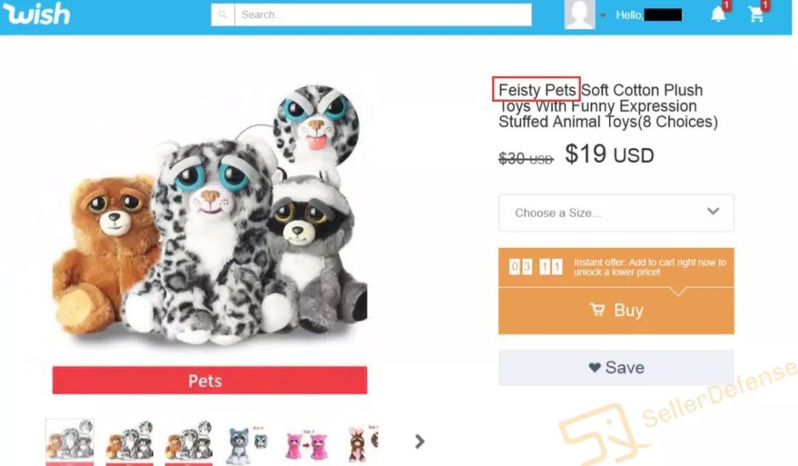Image resolution: width=798 pixels, height=466 pixels.
Task: Select the gray cat thumbnail
Action: point(247,442)
